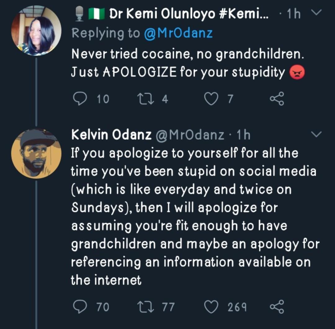
Task: Share Kelvin Odanz's tweet
Action: coord(277,307)
